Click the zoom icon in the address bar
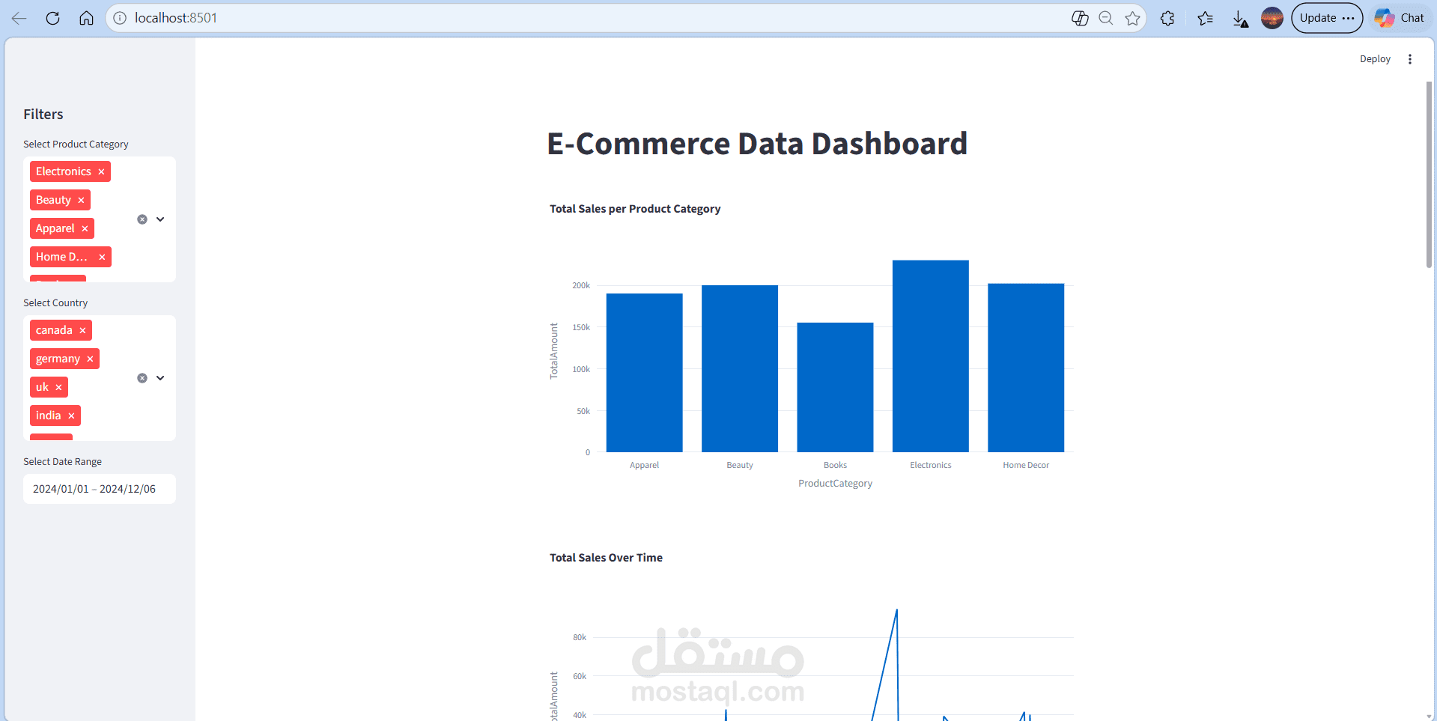The width and height of the screenshot is (1437, 721). coord(1106,18)
